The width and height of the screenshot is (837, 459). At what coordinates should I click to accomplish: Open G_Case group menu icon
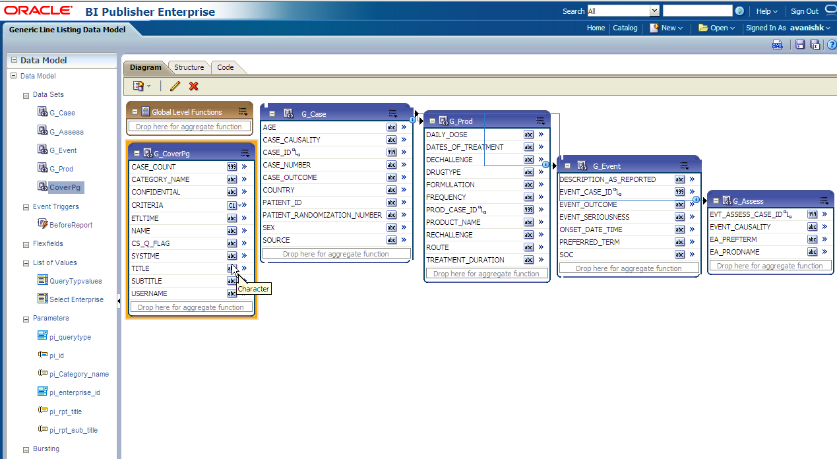click(x=393, y=113)
